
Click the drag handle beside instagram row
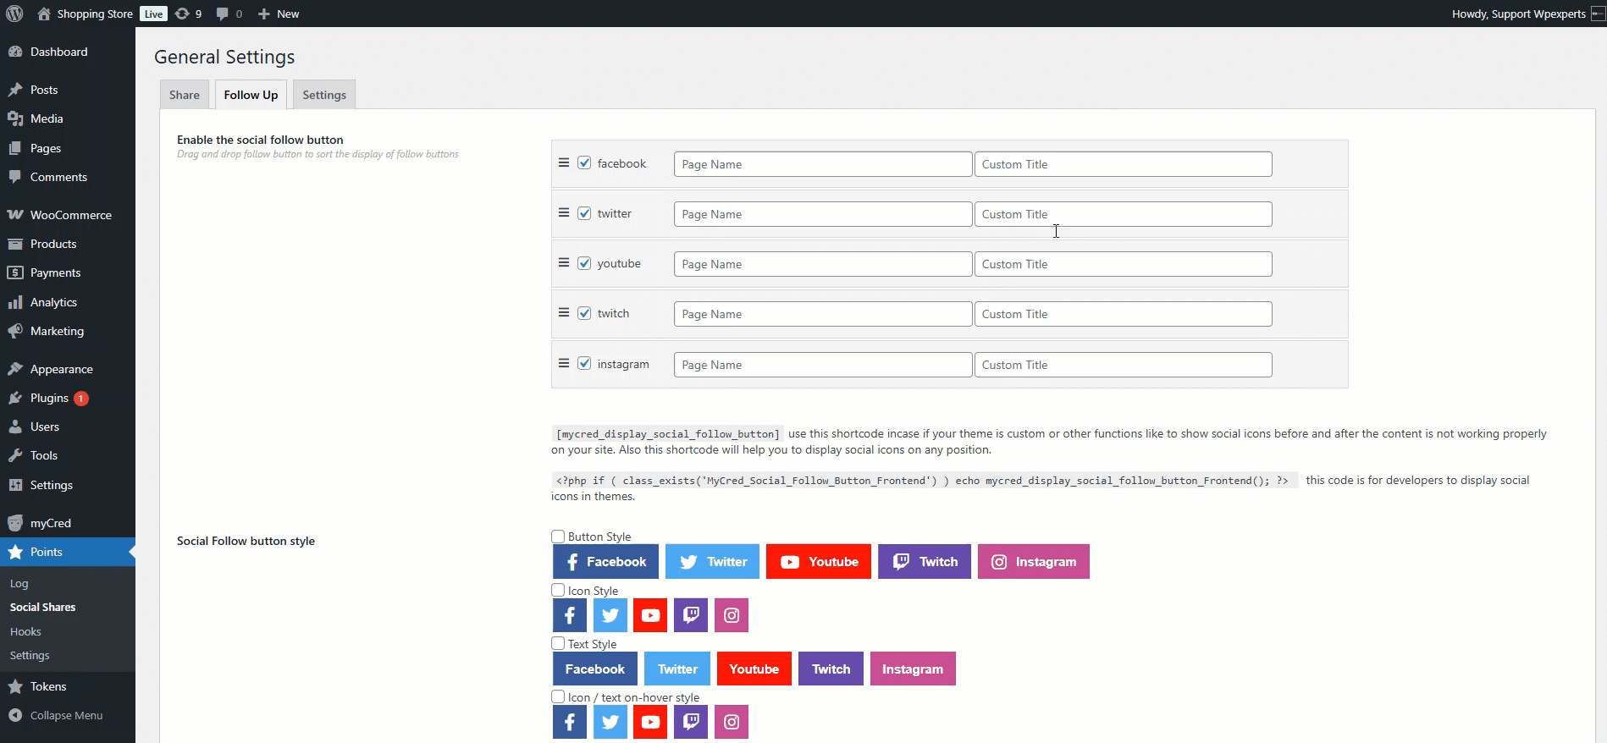(564, 364)
